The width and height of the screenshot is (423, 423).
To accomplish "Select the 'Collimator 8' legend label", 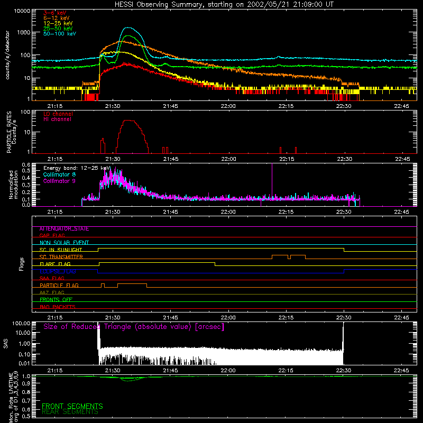I will [x=59, y=174].
